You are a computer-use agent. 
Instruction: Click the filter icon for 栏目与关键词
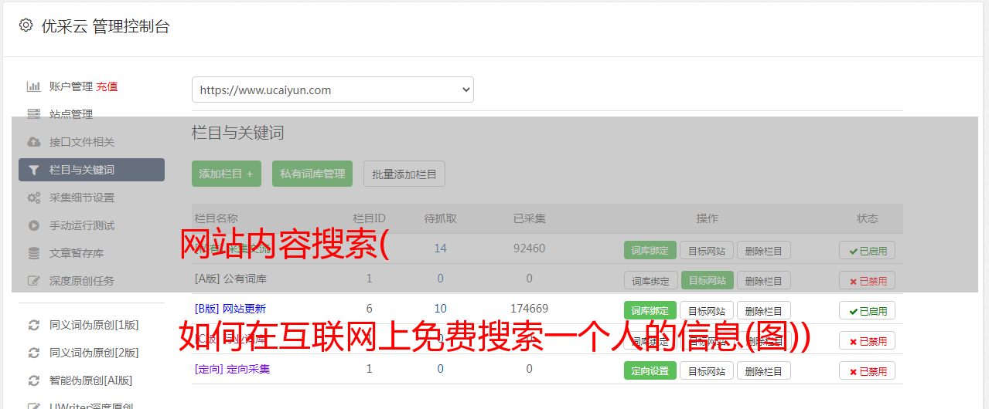click(34, 170)
